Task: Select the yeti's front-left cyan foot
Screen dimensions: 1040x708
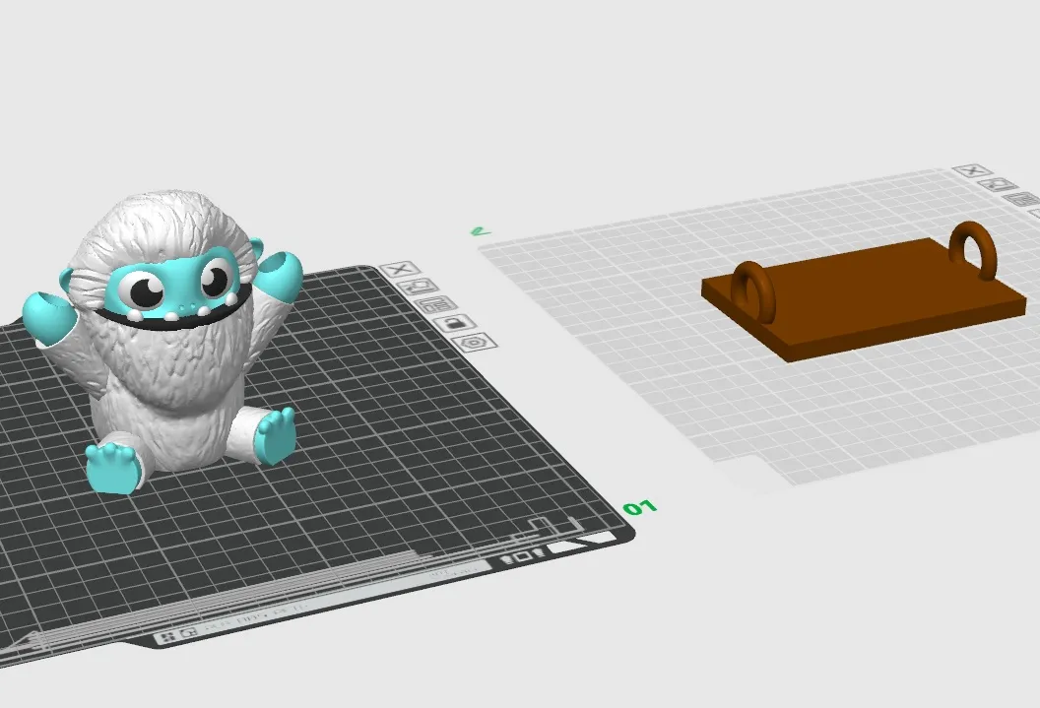Action: (113, 468)
